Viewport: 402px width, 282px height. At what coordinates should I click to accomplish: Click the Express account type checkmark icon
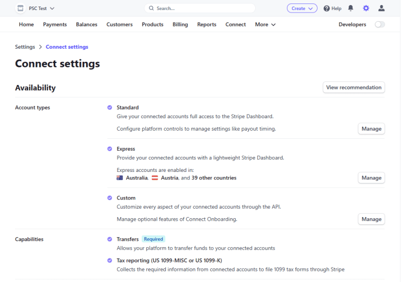[x=110, y=149]
